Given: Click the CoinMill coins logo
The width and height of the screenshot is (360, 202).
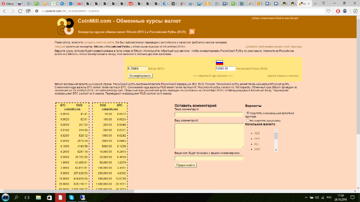Looking at the screenshot, I should tap(65, 27).
